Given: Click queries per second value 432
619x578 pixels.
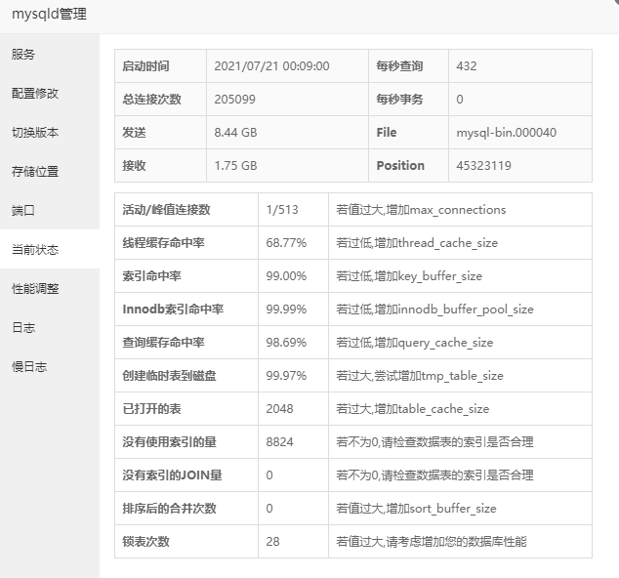Looking at the screenshot, I should click(467, 66).
